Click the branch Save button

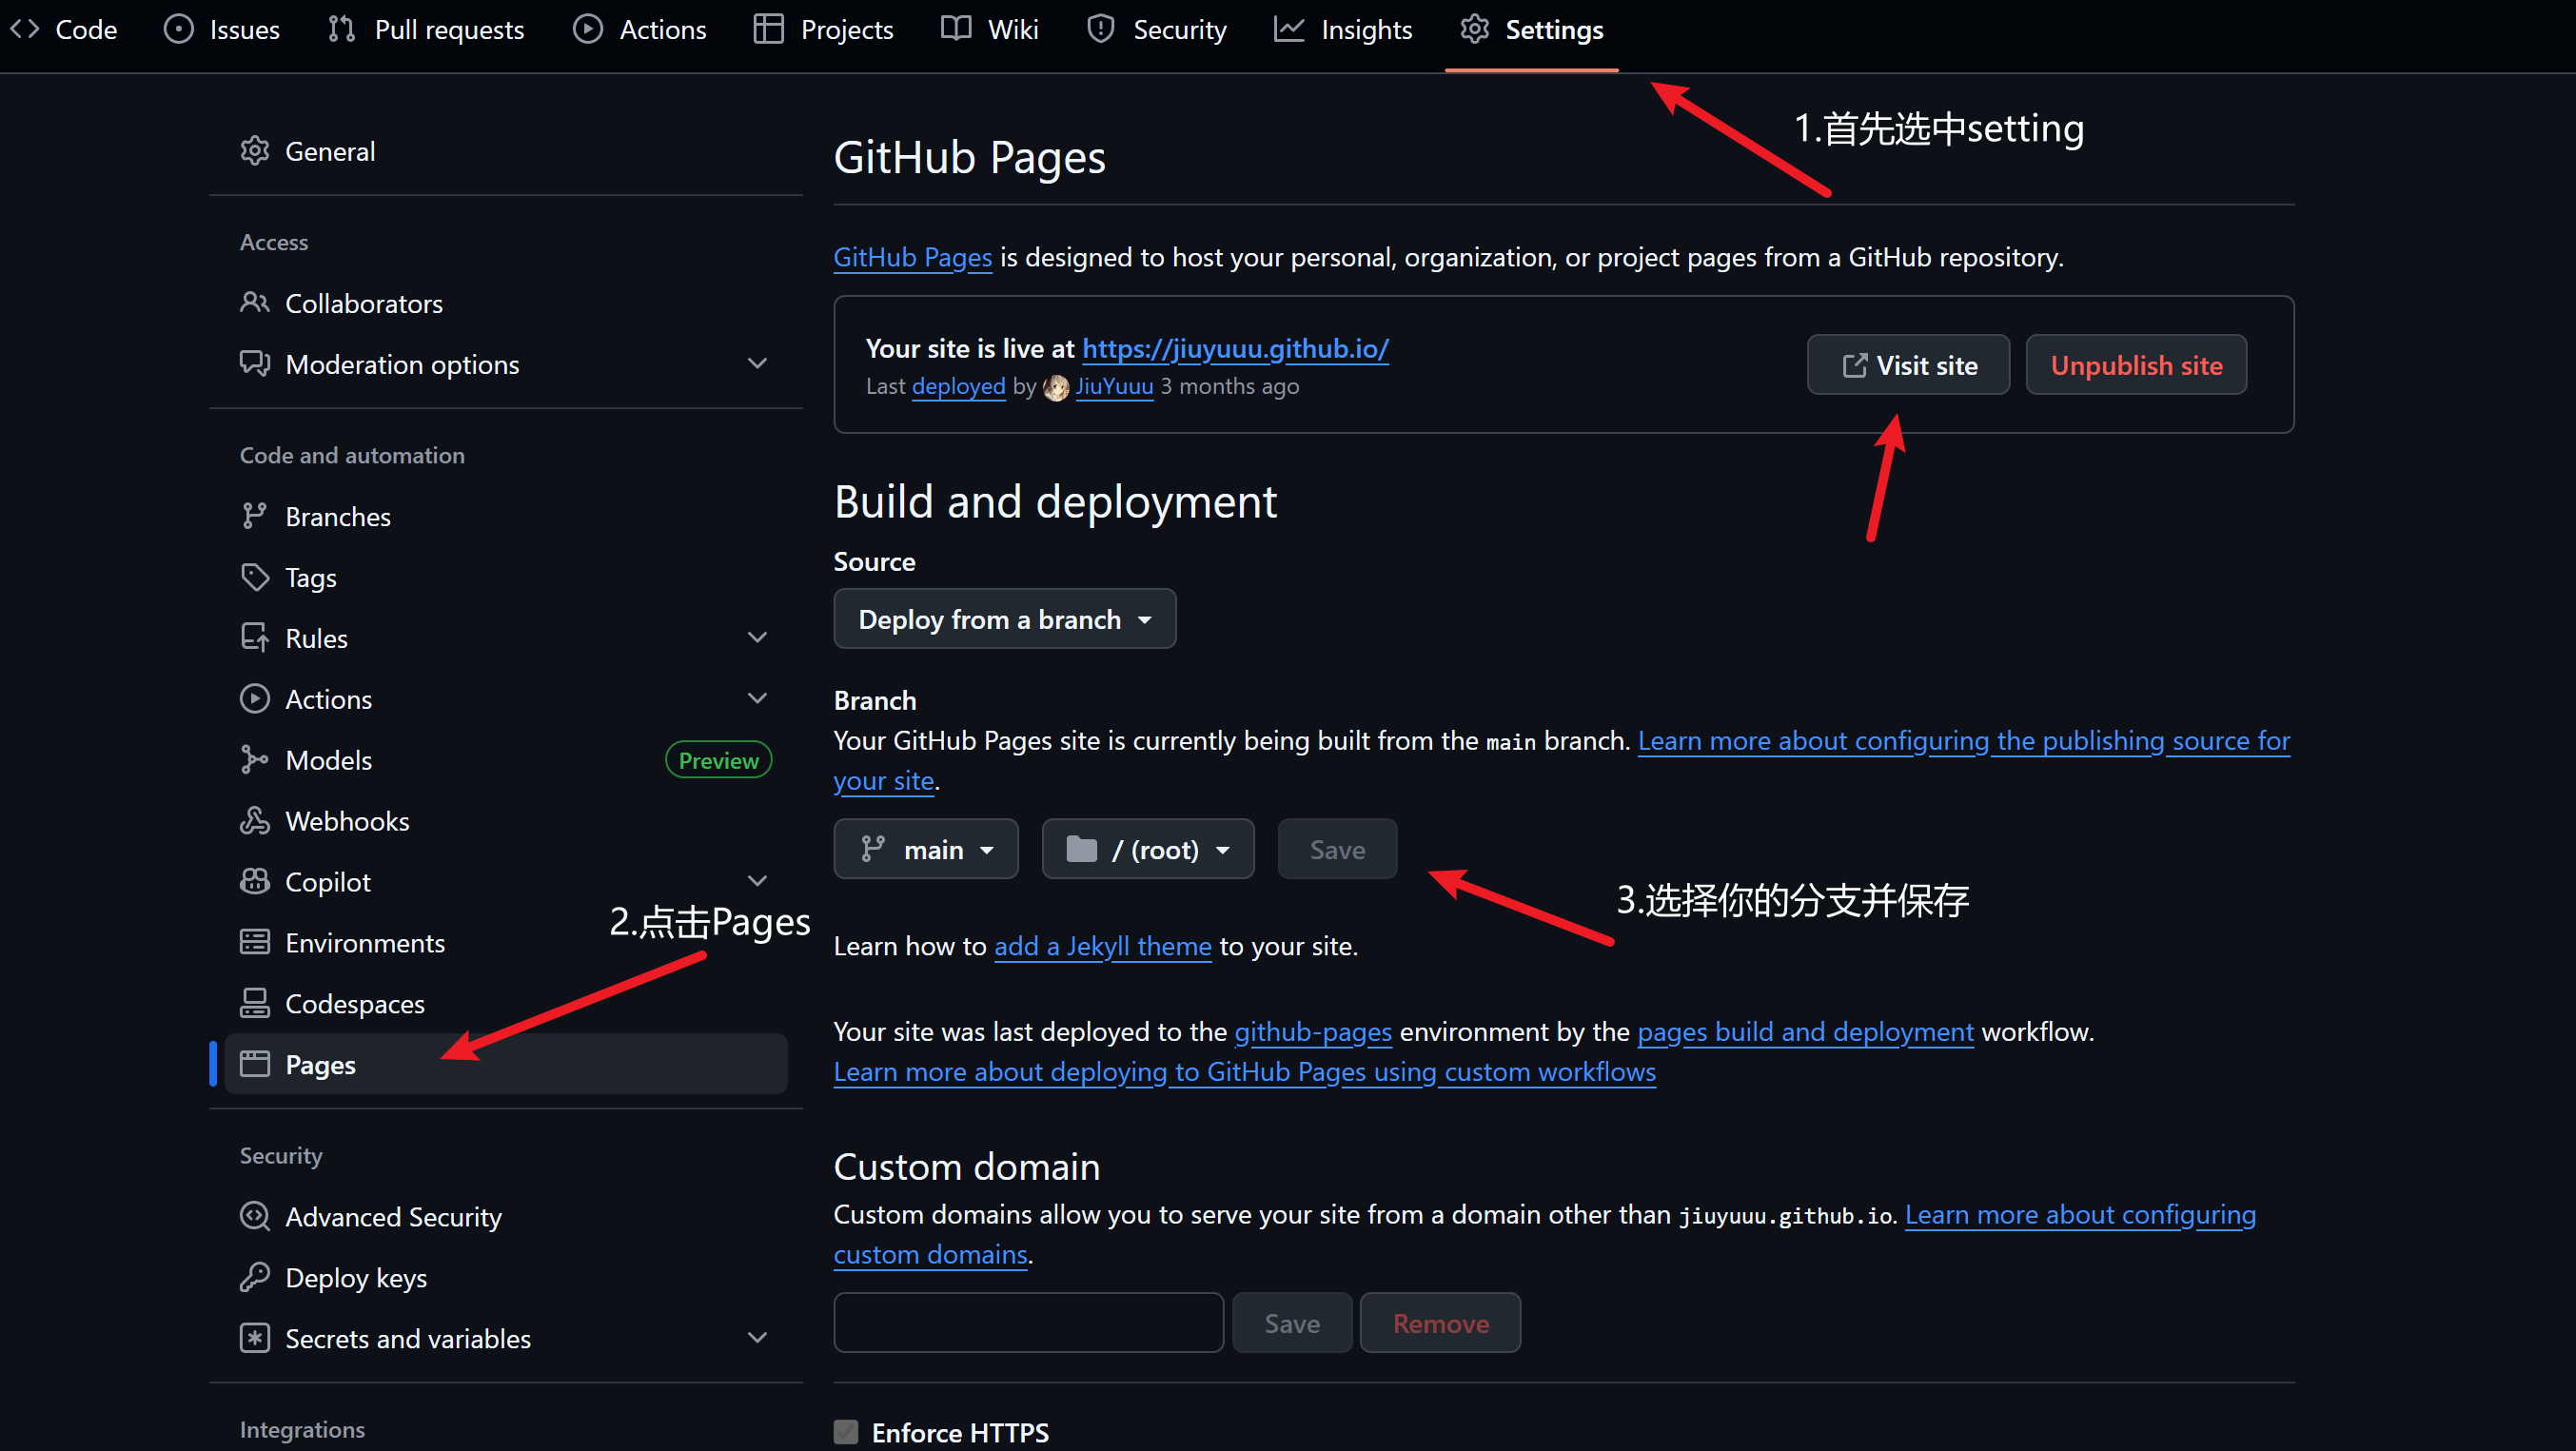pos(1337,849)
